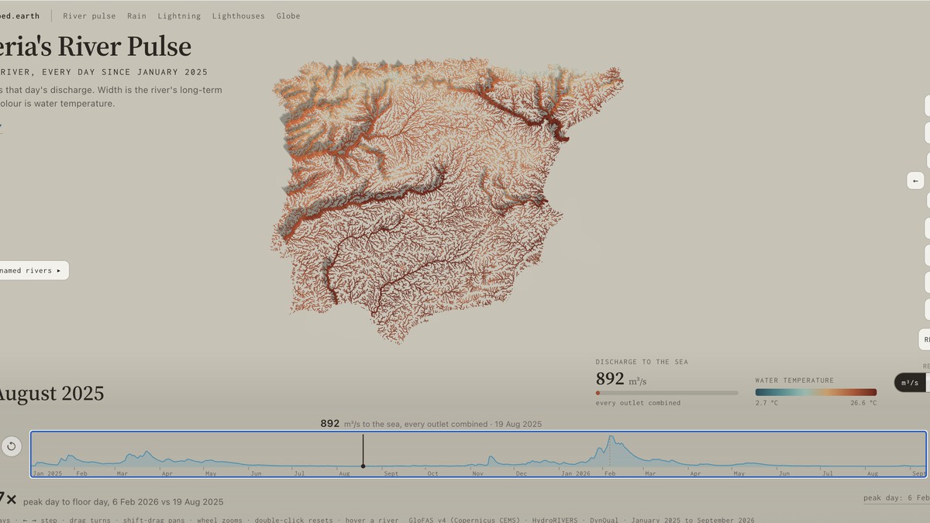Expand the named rivers list

(33, 270)
